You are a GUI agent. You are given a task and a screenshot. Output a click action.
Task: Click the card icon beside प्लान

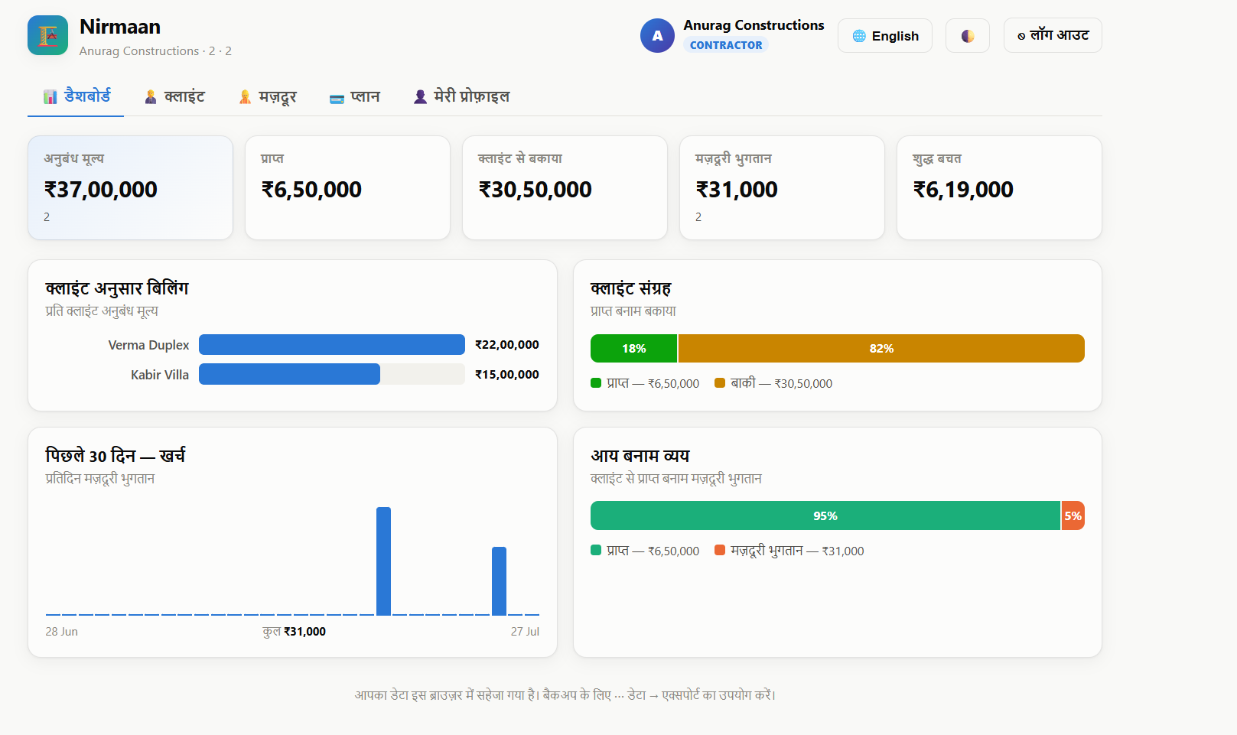click(x=337, y=98)
